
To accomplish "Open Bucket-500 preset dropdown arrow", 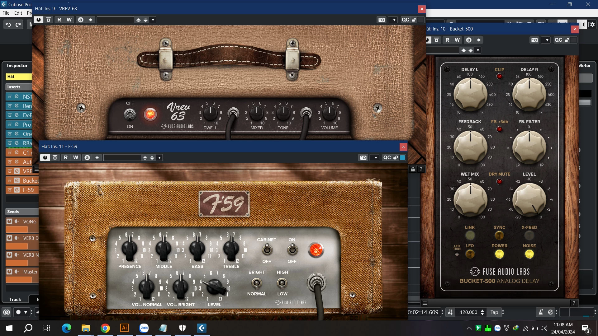I will [478, 50].
